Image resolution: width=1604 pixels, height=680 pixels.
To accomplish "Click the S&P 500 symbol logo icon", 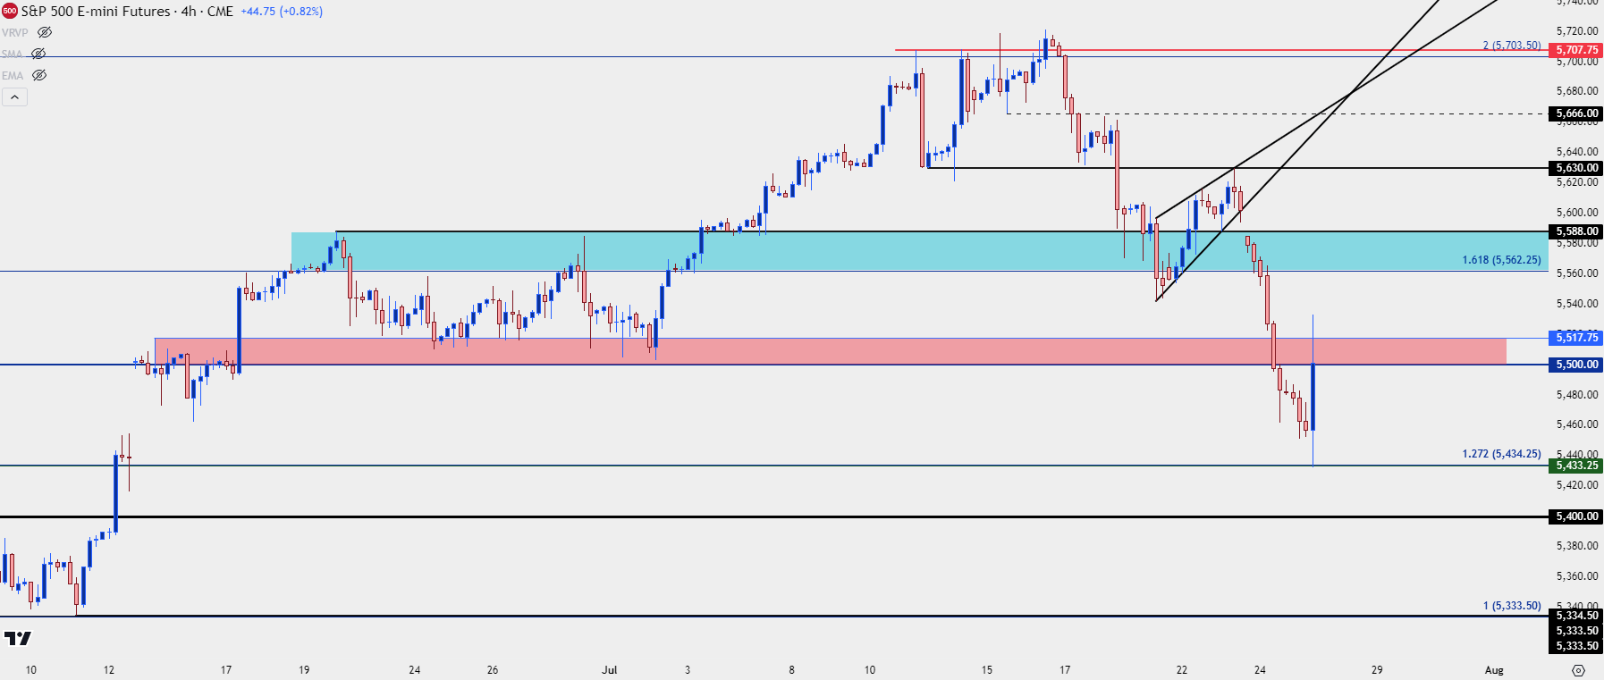I will coord(10,12).
